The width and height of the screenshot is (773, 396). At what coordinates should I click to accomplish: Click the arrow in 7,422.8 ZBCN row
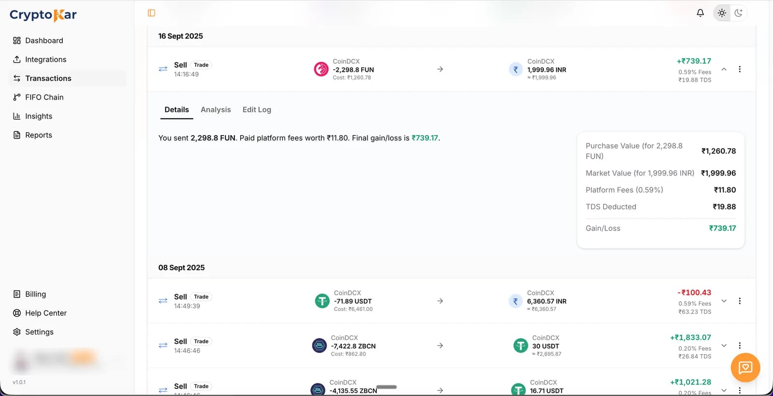440,345
